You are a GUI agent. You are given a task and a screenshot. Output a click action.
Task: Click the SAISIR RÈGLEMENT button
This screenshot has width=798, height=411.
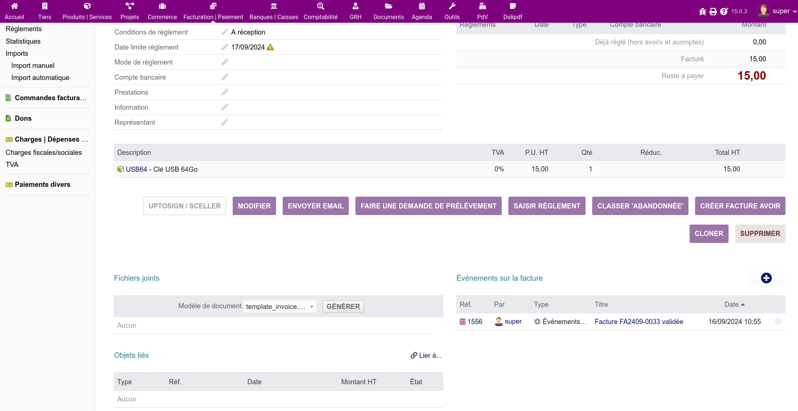(547, 206)
